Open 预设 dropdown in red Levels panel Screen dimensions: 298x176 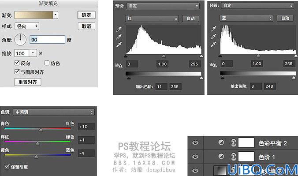point(163,6)
